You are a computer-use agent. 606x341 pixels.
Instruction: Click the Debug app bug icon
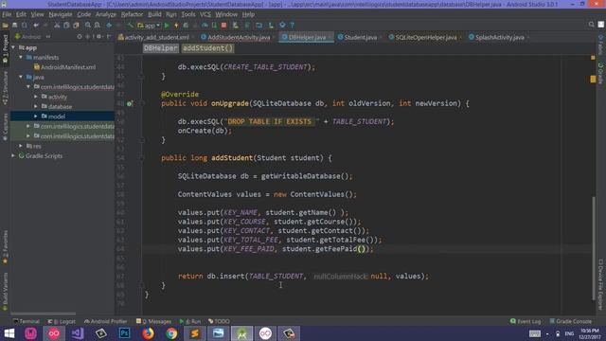coord(186,26)
